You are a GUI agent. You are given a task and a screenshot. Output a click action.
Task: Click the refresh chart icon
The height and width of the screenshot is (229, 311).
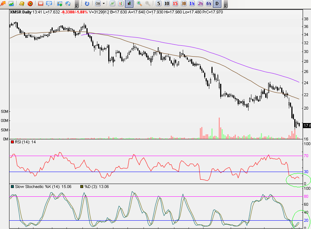point(87,4)
